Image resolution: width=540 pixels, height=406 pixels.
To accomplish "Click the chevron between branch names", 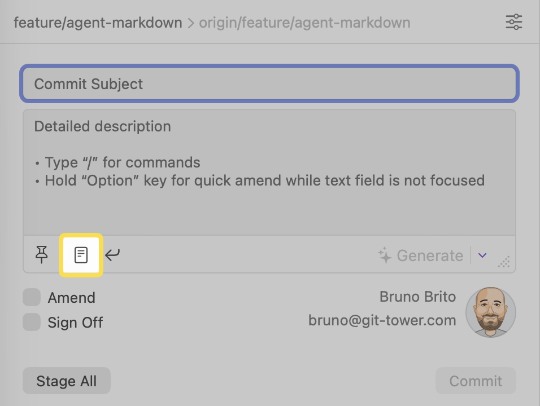I will pyautogui.click(x=191, y=23).
